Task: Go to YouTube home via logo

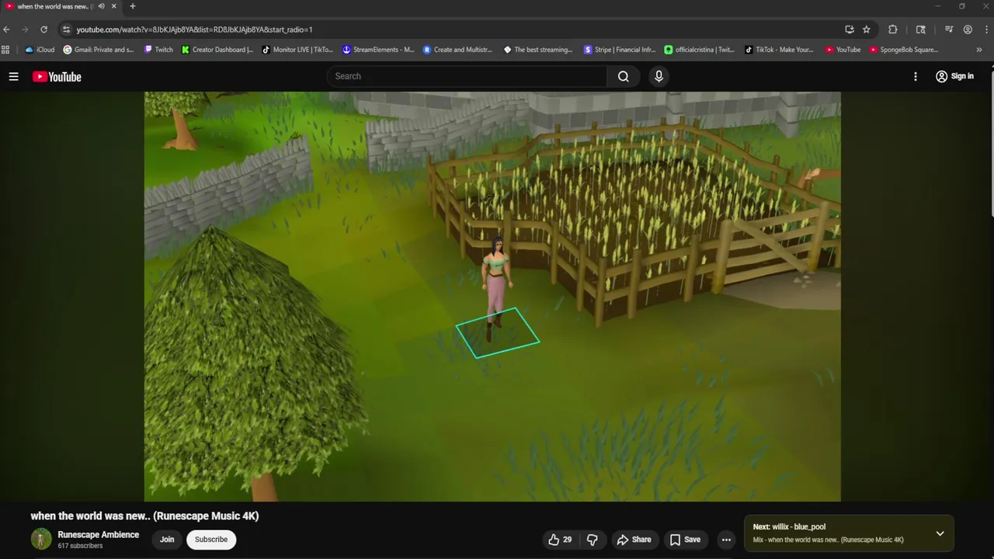Action: pyautogui.click(x=57, y=76)
